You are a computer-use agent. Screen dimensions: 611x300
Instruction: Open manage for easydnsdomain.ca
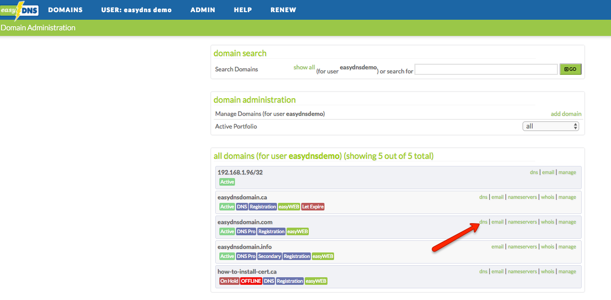567,197
